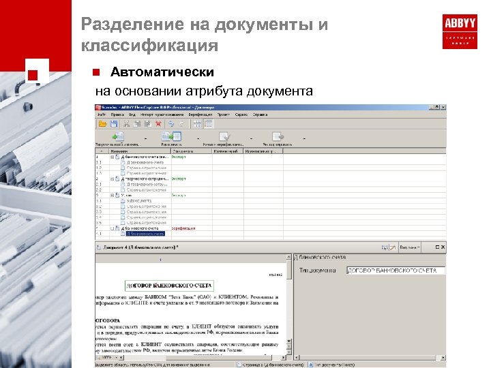Click the first icon in document pane header

[x=385, y=247]
